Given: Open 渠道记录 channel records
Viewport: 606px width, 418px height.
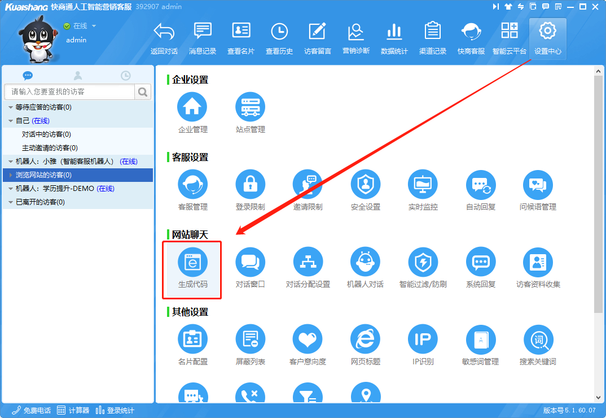Looking at the screenshot, I should (432, 39).
